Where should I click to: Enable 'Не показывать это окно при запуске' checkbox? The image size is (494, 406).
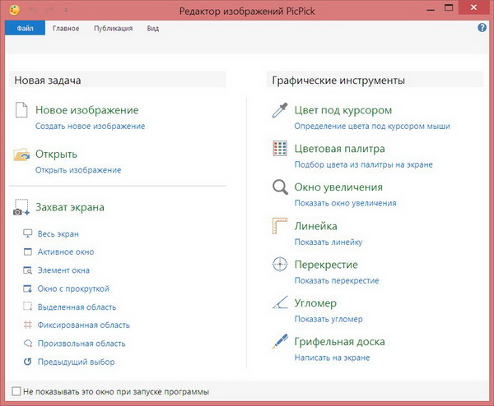click(17, 391)
